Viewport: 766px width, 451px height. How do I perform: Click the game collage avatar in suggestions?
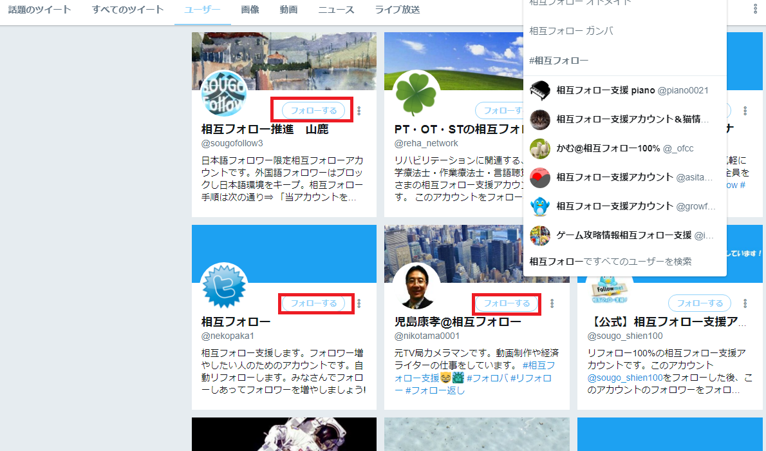[x=540, y=236]
